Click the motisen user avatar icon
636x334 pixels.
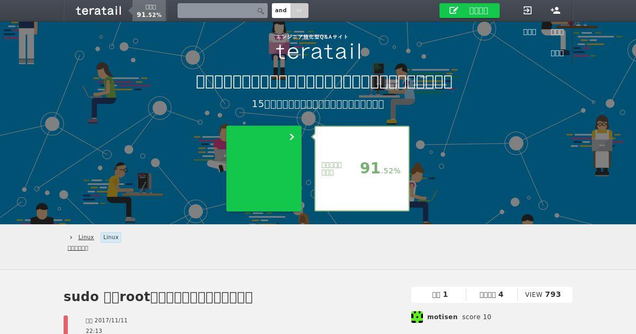coord(417,317)
